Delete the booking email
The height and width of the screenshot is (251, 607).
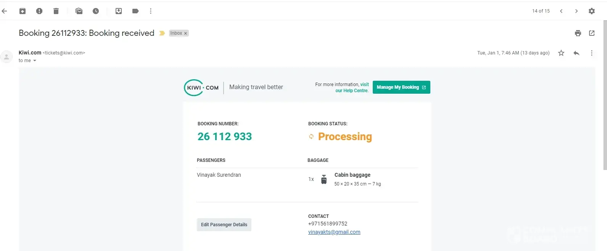point(56,11)
